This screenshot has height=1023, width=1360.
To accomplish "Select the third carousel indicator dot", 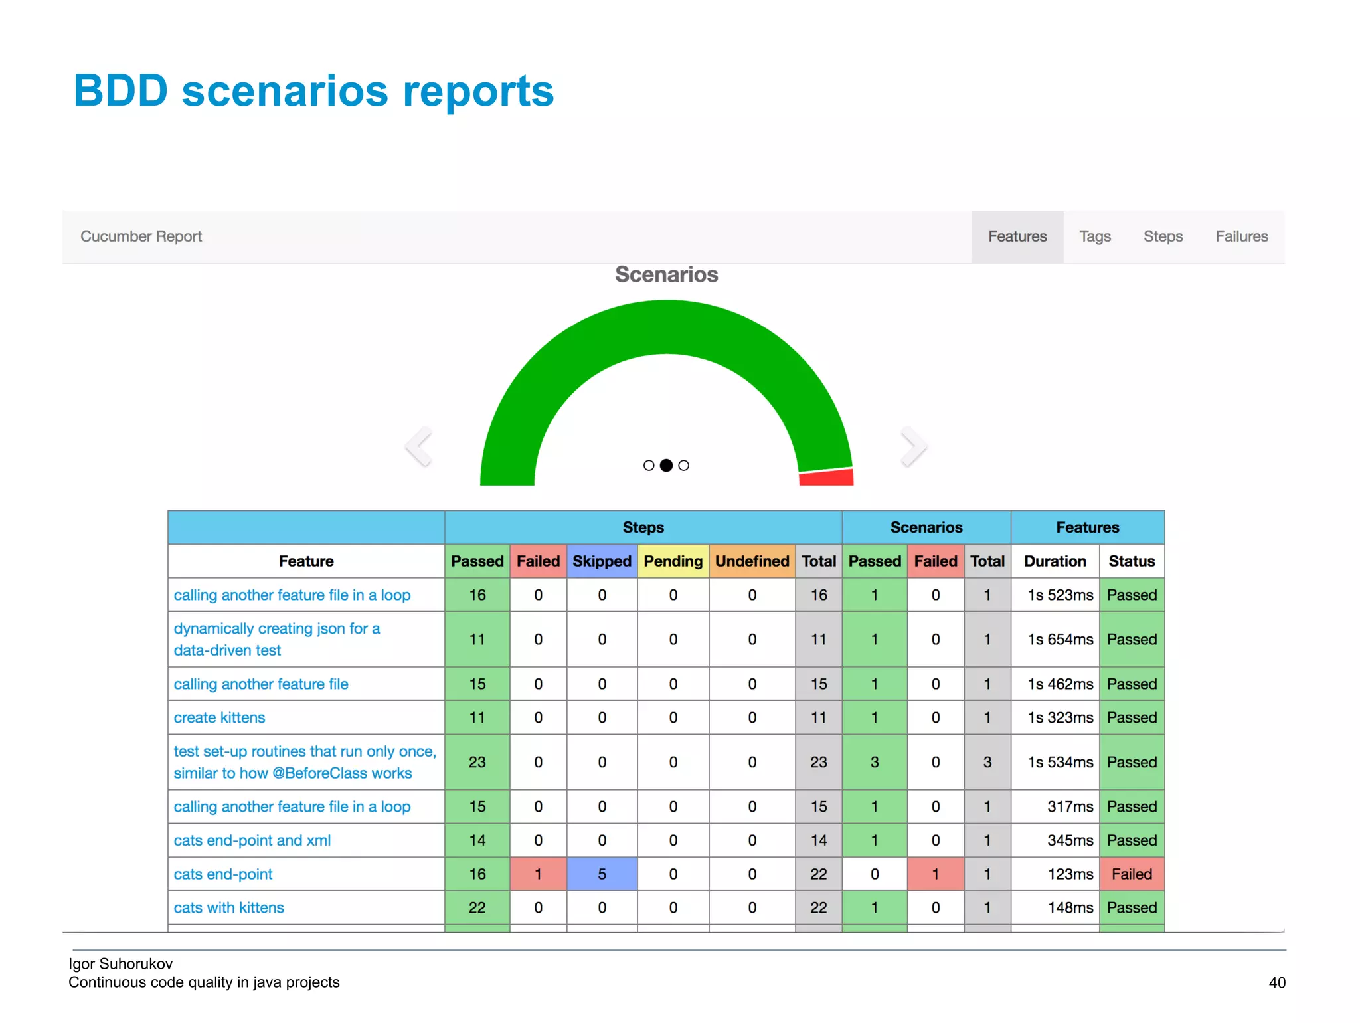I will pyautogui.click(x=684, y=466).
